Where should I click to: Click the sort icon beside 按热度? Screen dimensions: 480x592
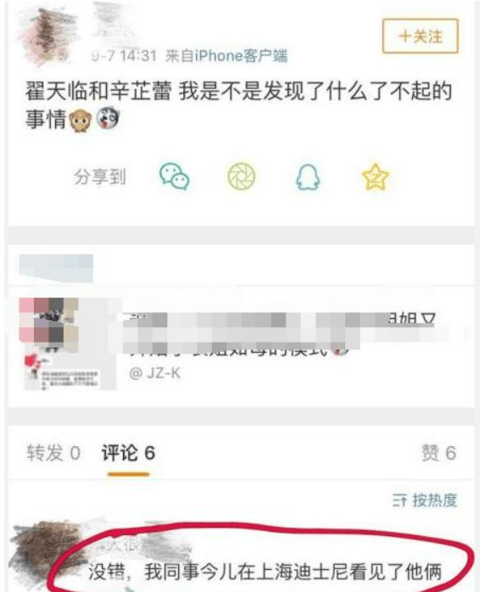(399, 500)
